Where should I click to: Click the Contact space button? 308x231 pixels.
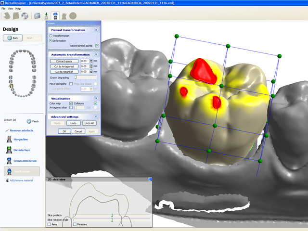click(64, 61)
